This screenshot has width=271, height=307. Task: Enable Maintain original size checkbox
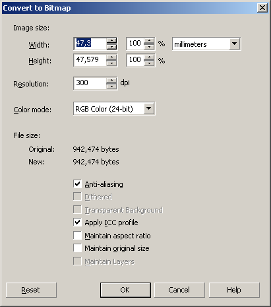(x=77, y=248)
